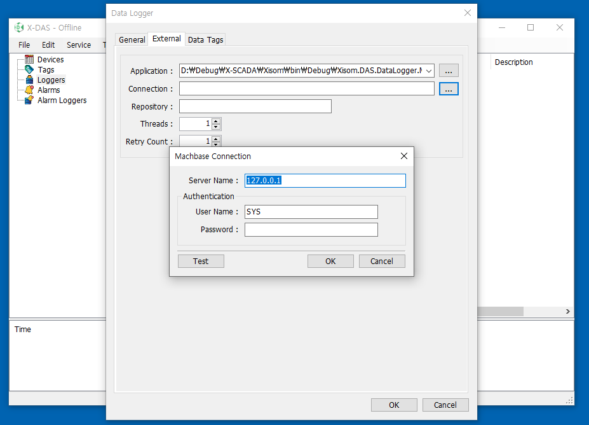Close the Data Logger dialog

pyautogui.click(x=467, y=13)
